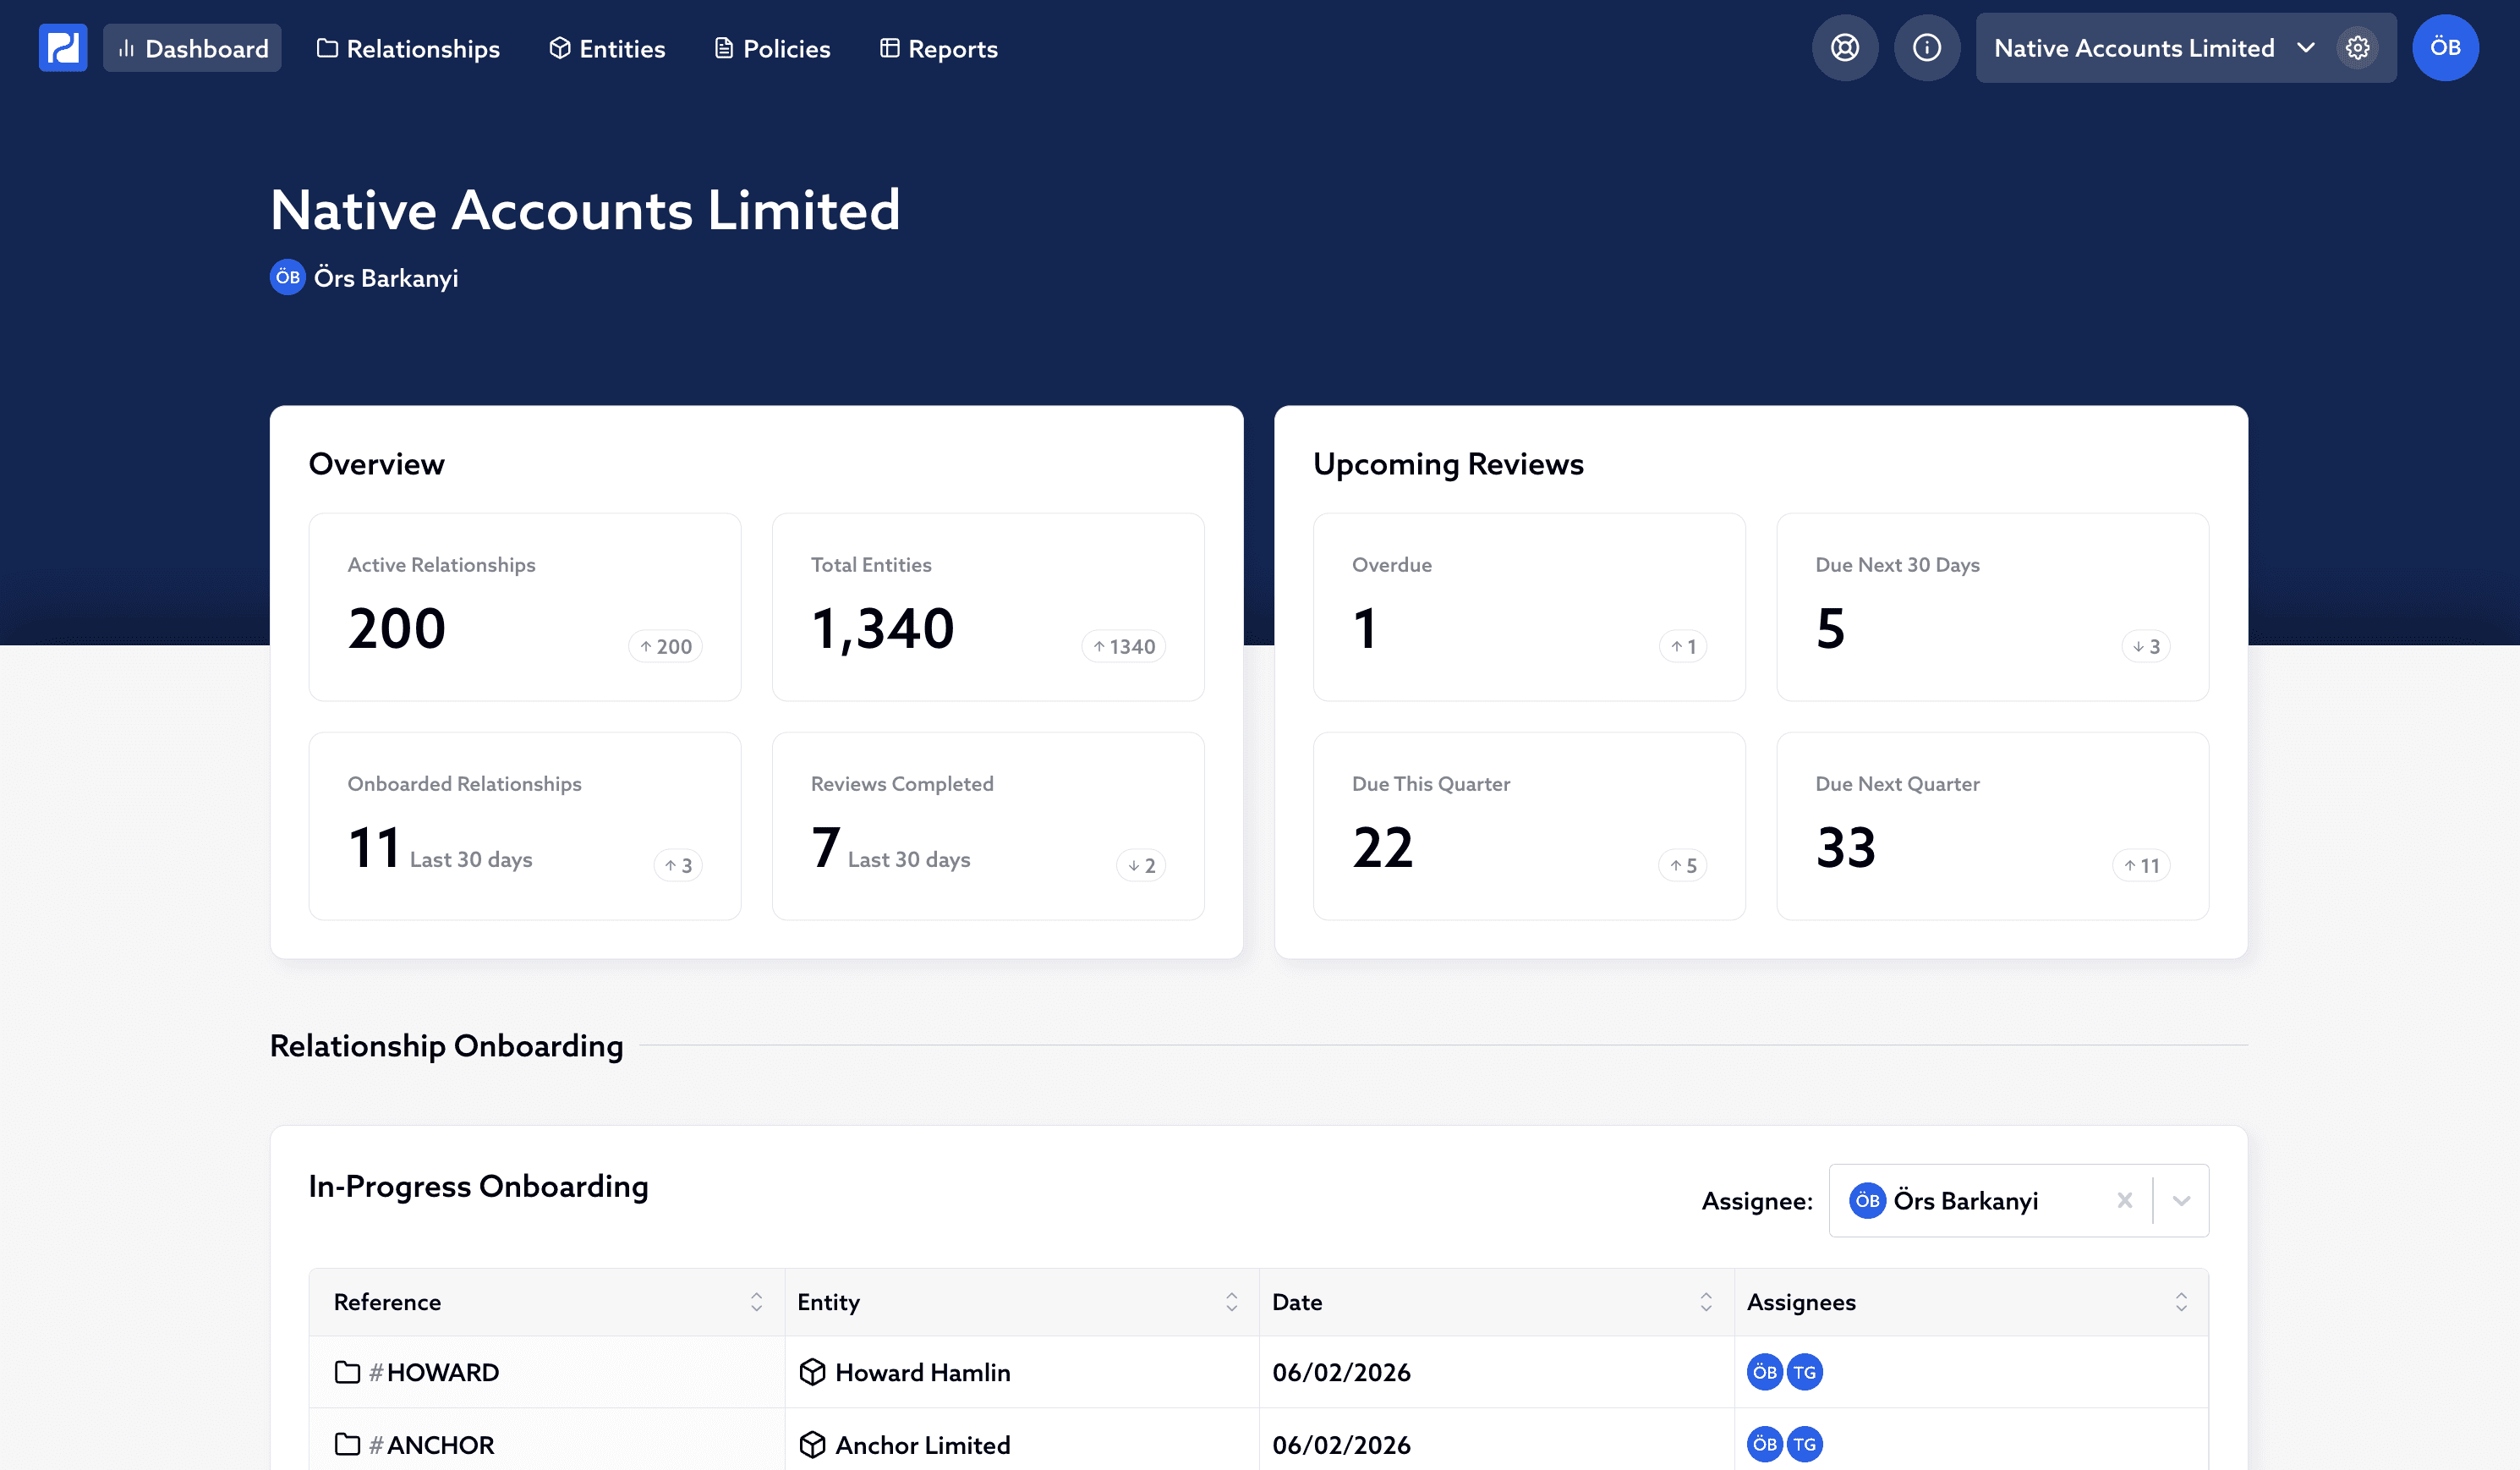Click TG assignee avatar in Howard row
The width and height of the screenshot is (2520, 1470).
(x=1804, y=1372)
